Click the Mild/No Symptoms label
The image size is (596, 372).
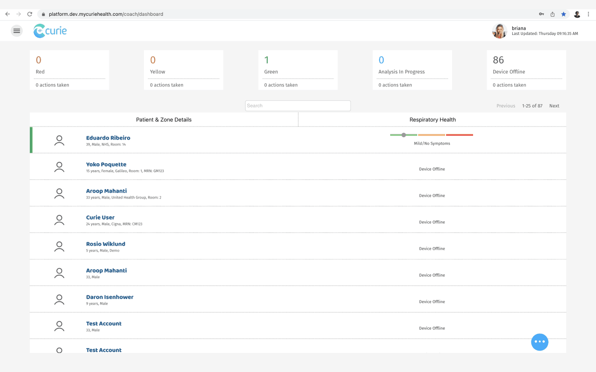tap(432, 143)
